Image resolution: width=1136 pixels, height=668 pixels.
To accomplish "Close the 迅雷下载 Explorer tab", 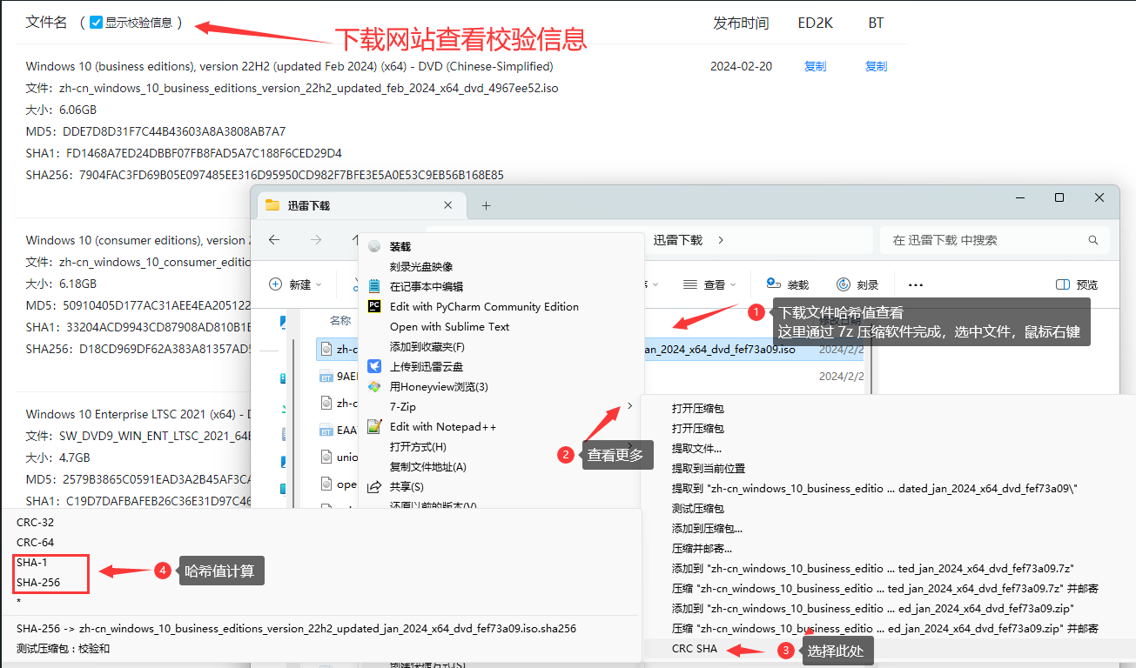I will tap(448, 205).
